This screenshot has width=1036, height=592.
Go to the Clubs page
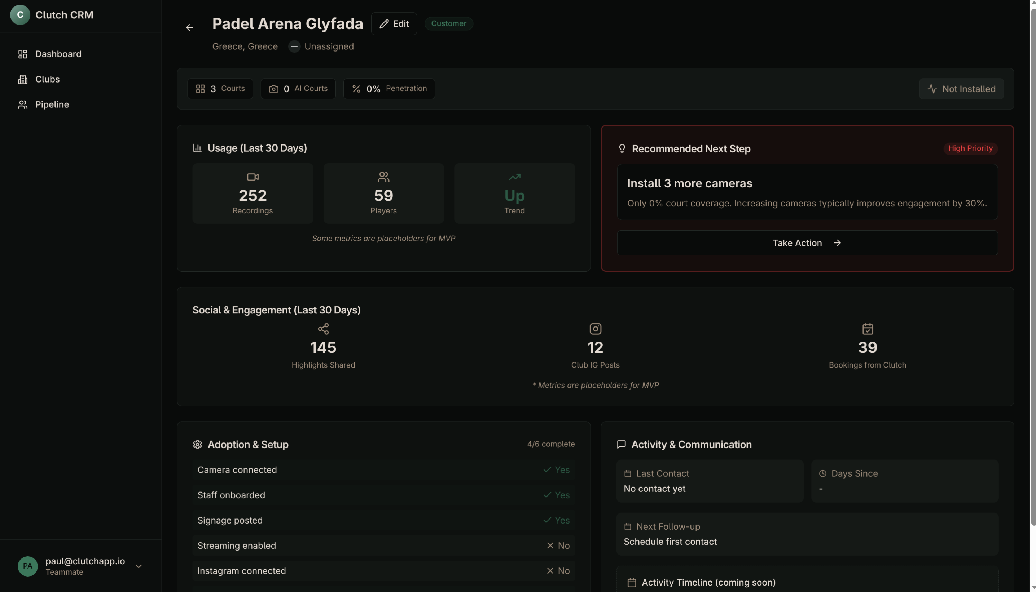pyautogui.click(x=47, y=79)
